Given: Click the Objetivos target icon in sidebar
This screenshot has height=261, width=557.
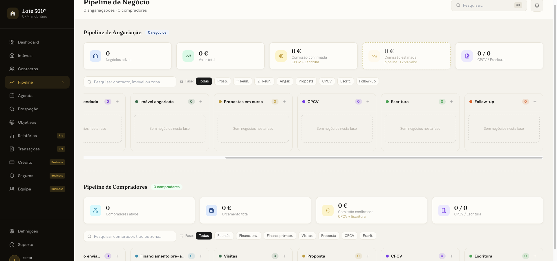Looking at the screenshot, I should [x=12, y=122].
